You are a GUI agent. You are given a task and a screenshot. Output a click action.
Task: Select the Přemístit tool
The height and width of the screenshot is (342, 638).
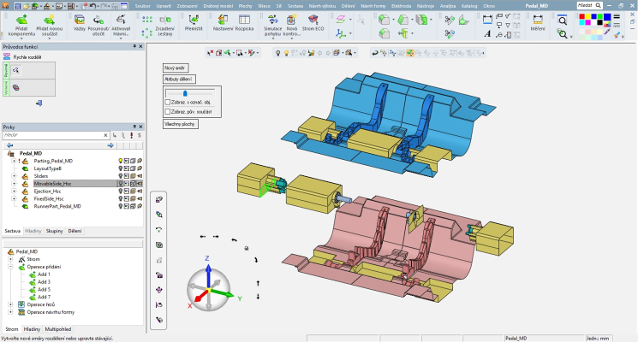(x=194, y=21)
